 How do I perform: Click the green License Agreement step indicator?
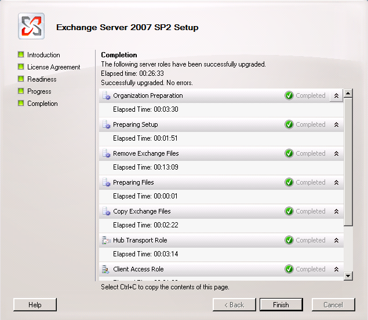tap(21, 67)
